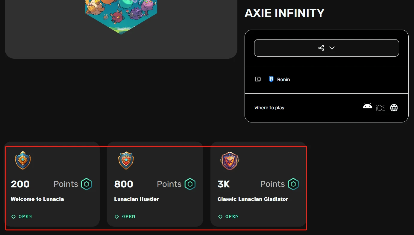Click the points hexagon on 200 card
The height and width of the screenshot is (235, 414).
pos(87,184)
